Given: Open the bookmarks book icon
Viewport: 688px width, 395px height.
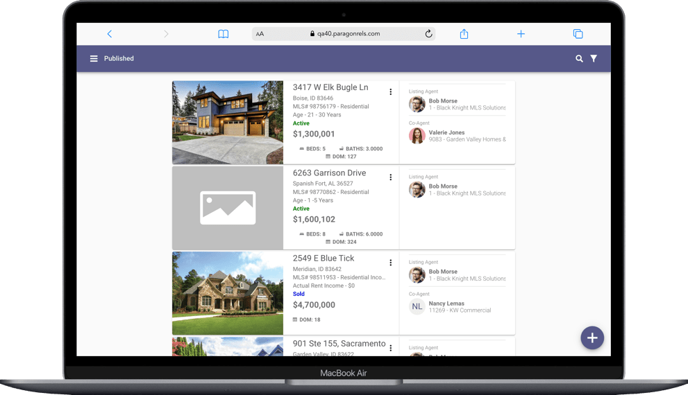Looking at the screenshot, I should click(x=224, y=34).
